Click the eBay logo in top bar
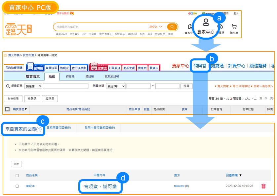This screenshot has height=196, width=277. click(x=193, y=14)
